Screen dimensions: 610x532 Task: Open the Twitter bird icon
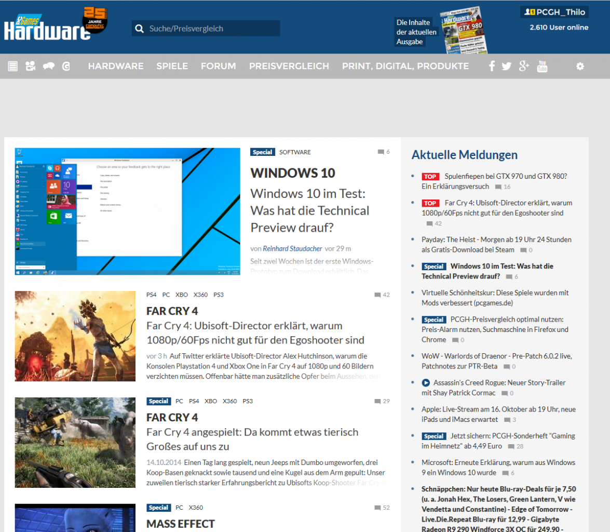pos(507,66)
